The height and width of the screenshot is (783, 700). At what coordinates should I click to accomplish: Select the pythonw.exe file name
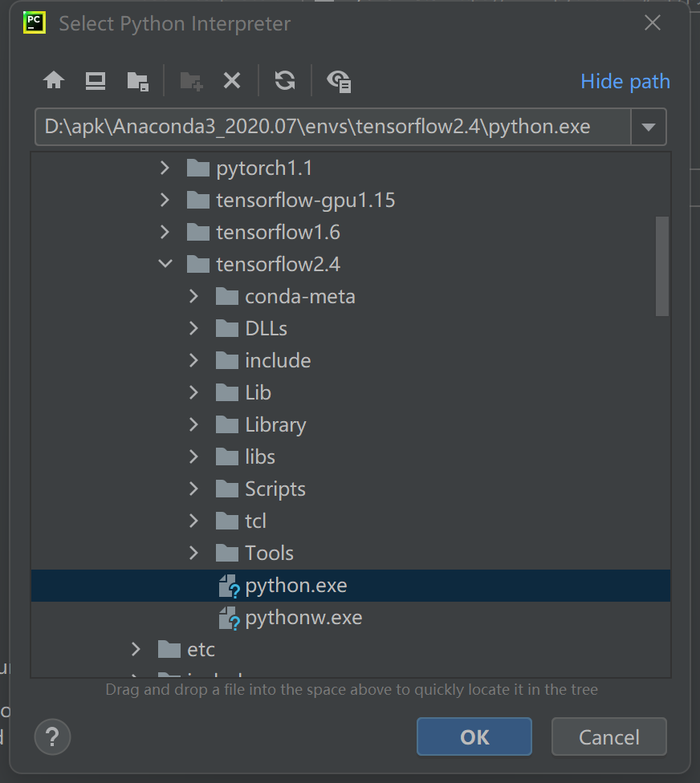pos(303,618)
